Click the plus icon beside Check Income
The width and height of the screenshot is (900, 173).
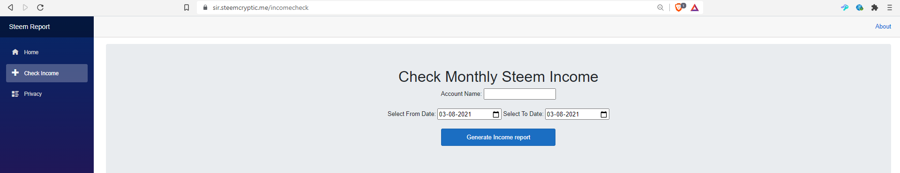pos(15,72)
